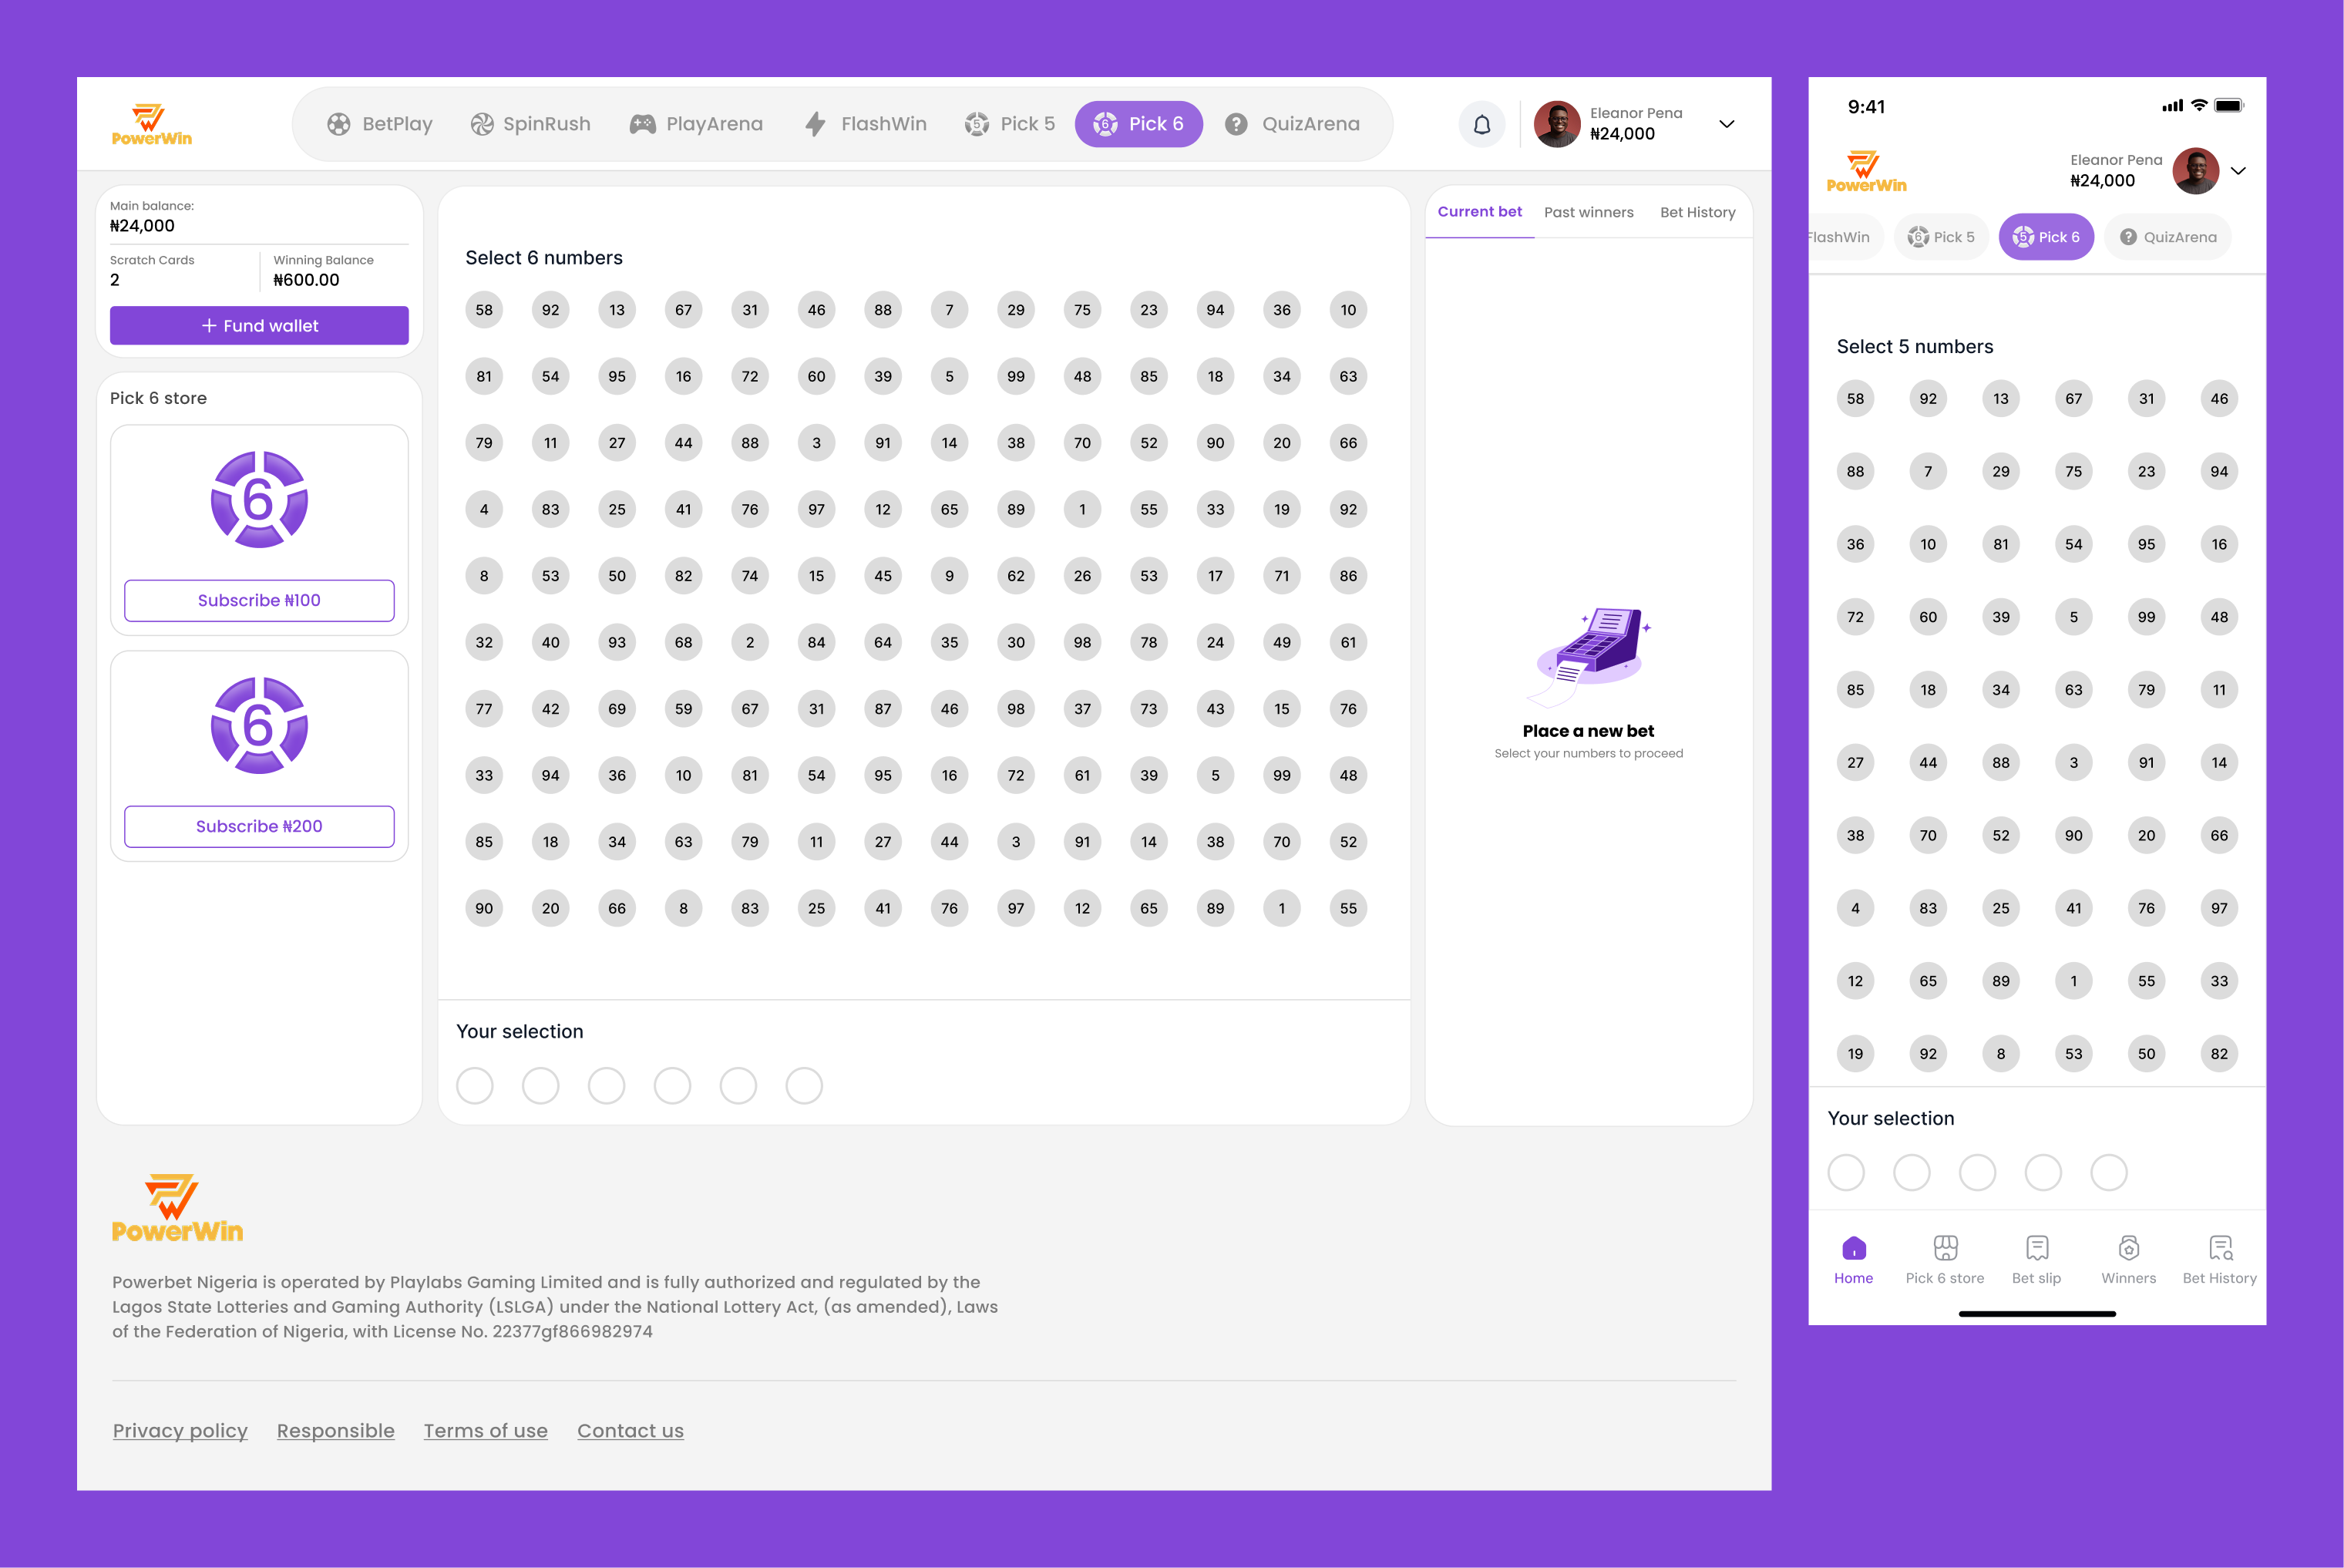Image resolution: width=2344 pixels, height=1568 pixels.
Task: Go to QuizArena in desktop navigation
Action: pos(1293,124)
